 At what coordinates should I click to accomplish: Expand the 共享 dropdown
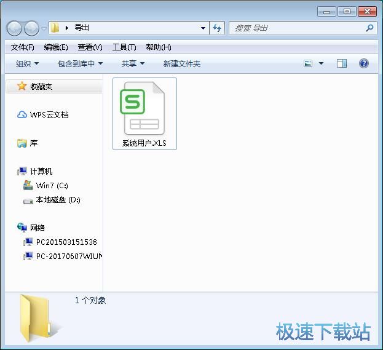(x=133, y=64)
